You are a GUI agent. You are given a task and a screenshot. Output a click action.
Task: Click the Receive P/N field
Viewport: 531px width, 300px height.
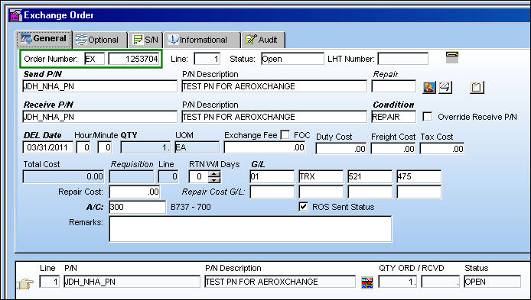[x=100, y=117]
